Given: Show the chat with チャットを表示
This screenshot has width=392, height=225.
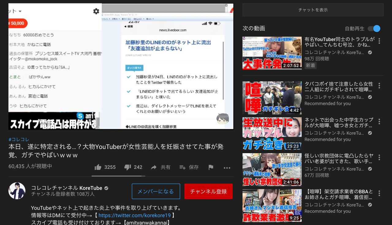Looking at the screenshot, I should (x=313, y=10).
